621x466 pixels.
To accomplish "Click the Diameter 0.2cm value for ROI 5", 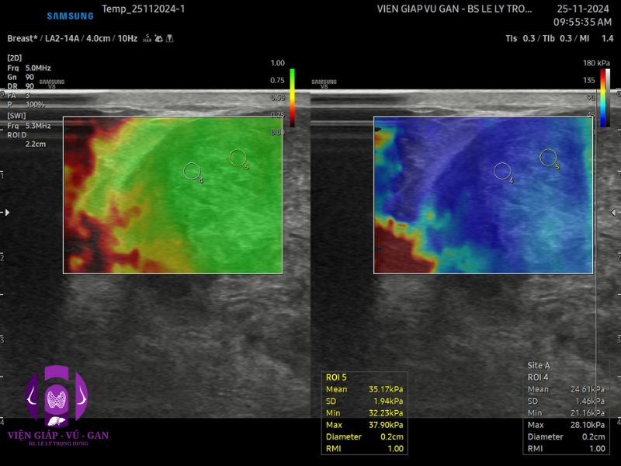I will coord(392,436).
